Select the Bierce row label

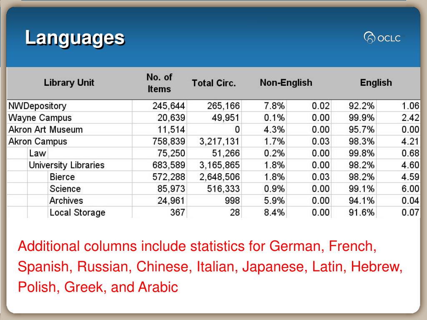click(x=62, y=177)
